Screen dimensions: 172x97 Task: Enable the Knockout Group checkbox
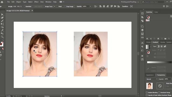[159, 92]
